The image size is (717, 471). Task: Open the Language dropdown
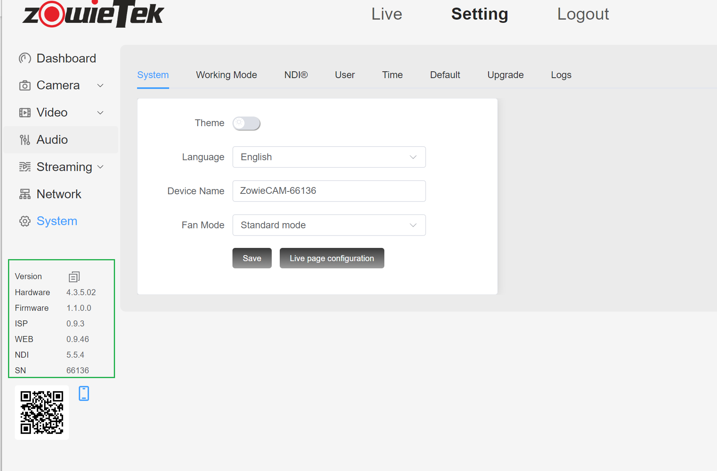click(x=329, y=157)
